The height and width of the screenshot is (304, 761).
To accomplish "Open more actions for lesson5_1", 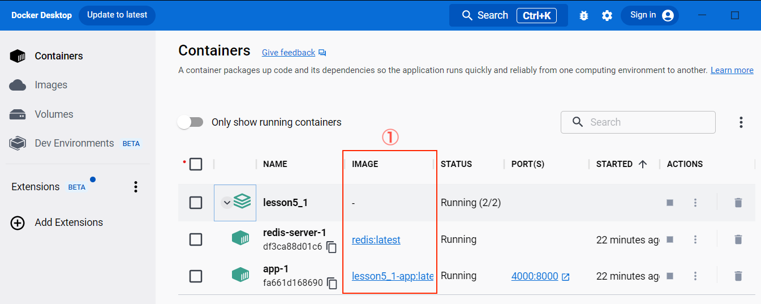I will point(695,203).
